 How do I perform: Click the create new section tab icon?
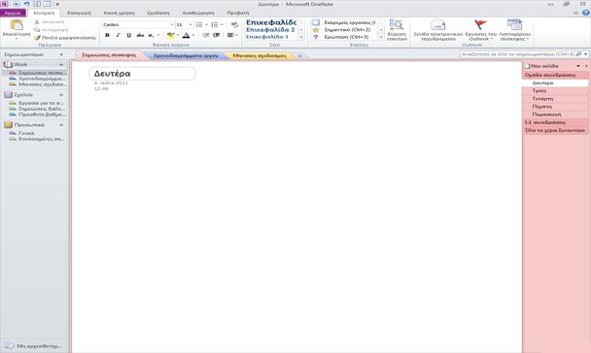point(299,56)
